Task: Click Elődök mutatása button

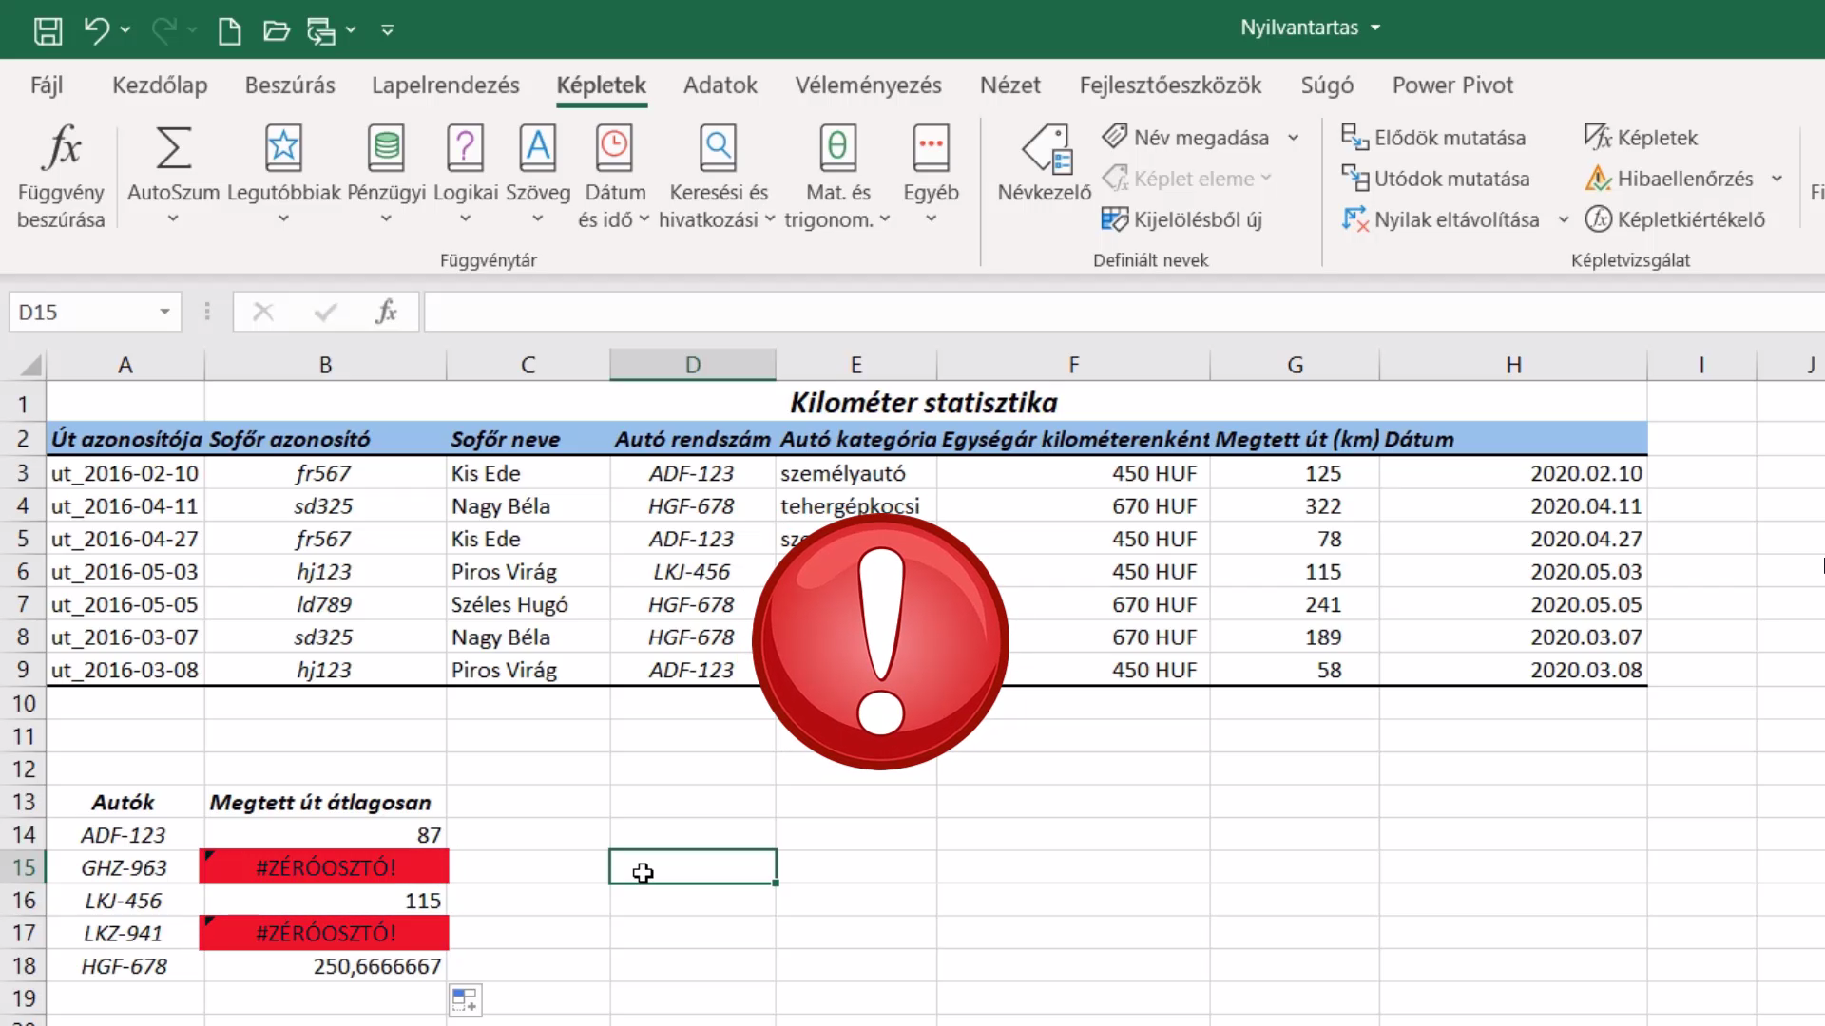Action: [1433, 138]
